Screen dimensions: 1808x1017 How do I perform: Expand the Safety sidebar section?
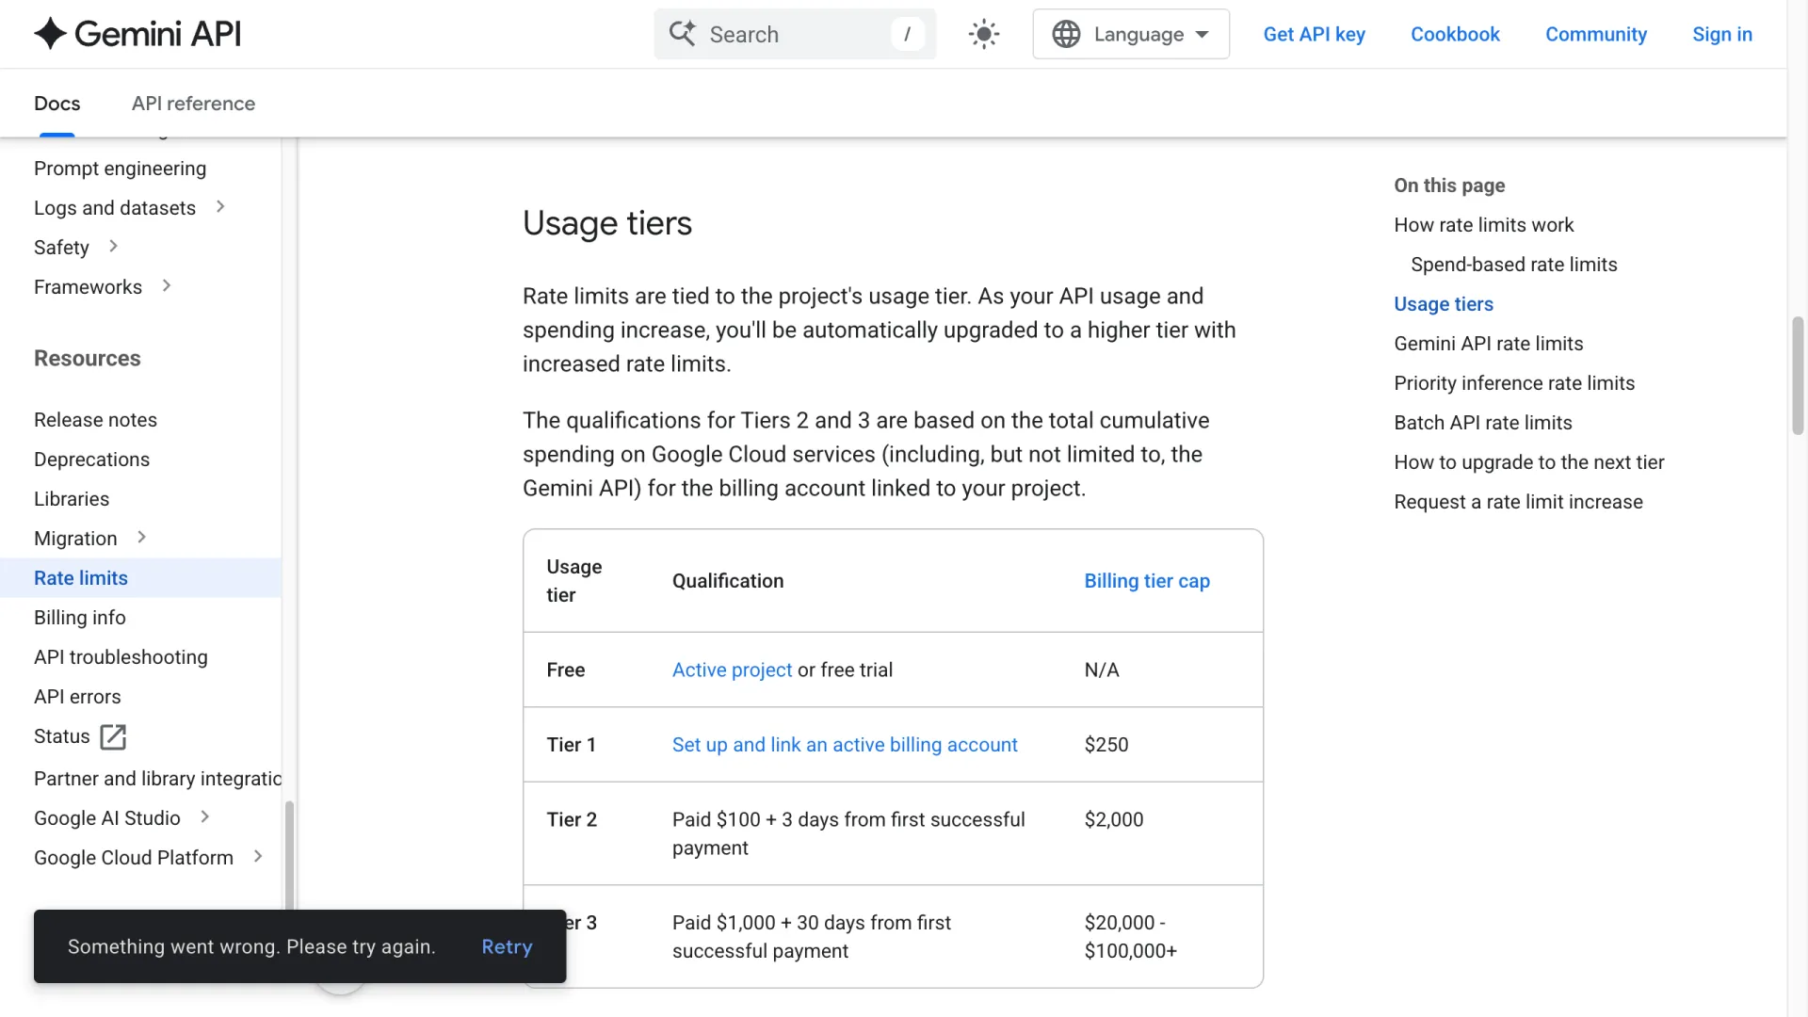pyautogui.click(x=113, y=247)
